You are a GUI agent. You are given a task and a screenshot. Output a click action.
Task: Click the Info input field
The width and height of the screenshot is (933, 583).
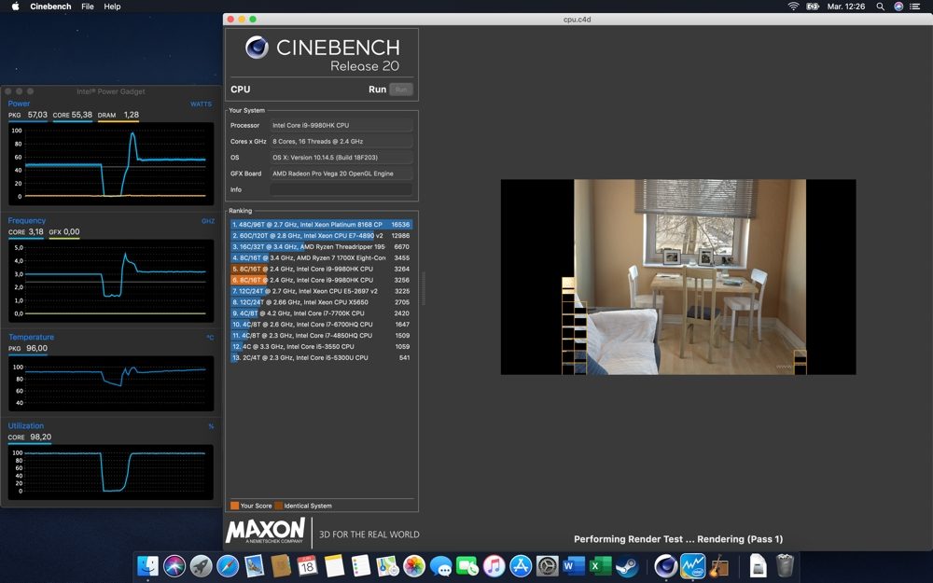pyautogui.click(x=341, y=189)
